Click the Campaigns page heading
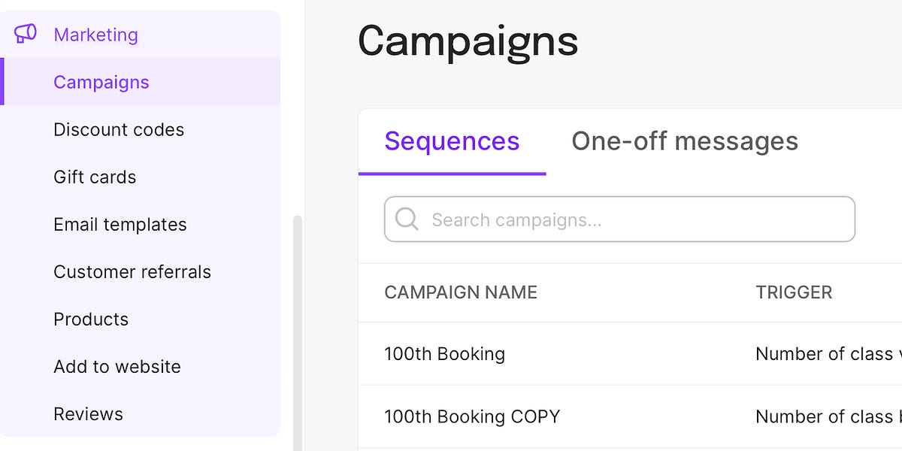 point(468,43)
